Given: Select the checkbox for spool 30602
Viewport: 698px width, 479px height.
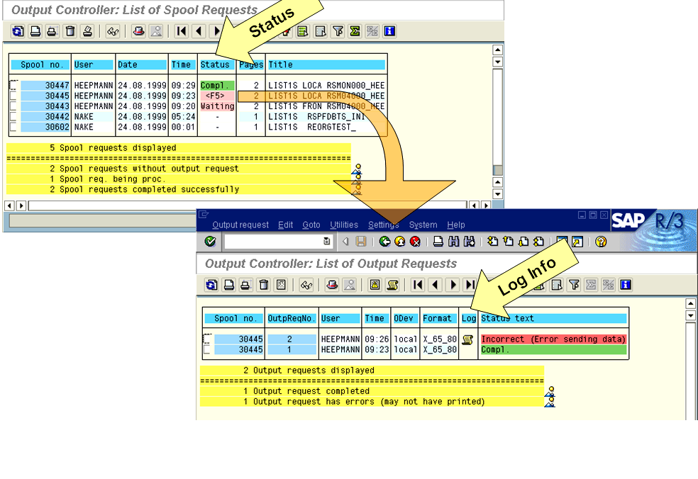Looking at the screenshot, I should coord(14,127).
